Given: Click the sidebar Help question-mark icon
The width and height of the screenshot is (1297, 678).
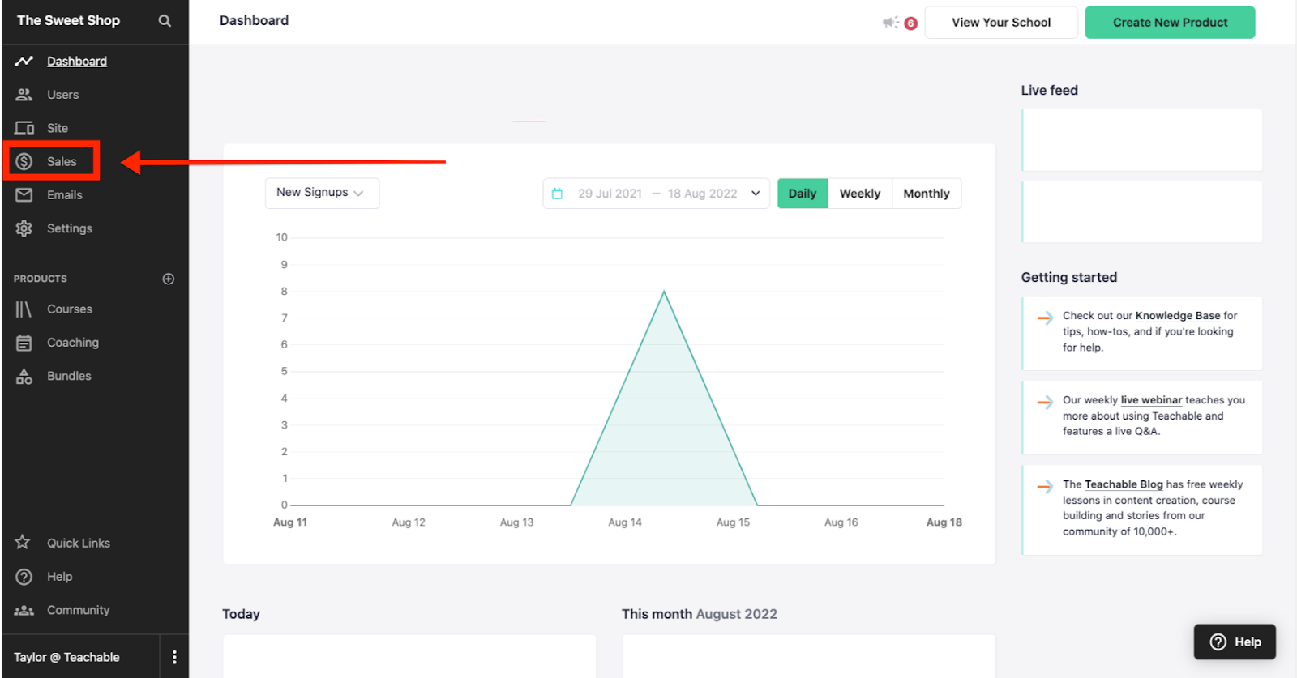Looking at the screenshot, I should [x=24, y=577].
